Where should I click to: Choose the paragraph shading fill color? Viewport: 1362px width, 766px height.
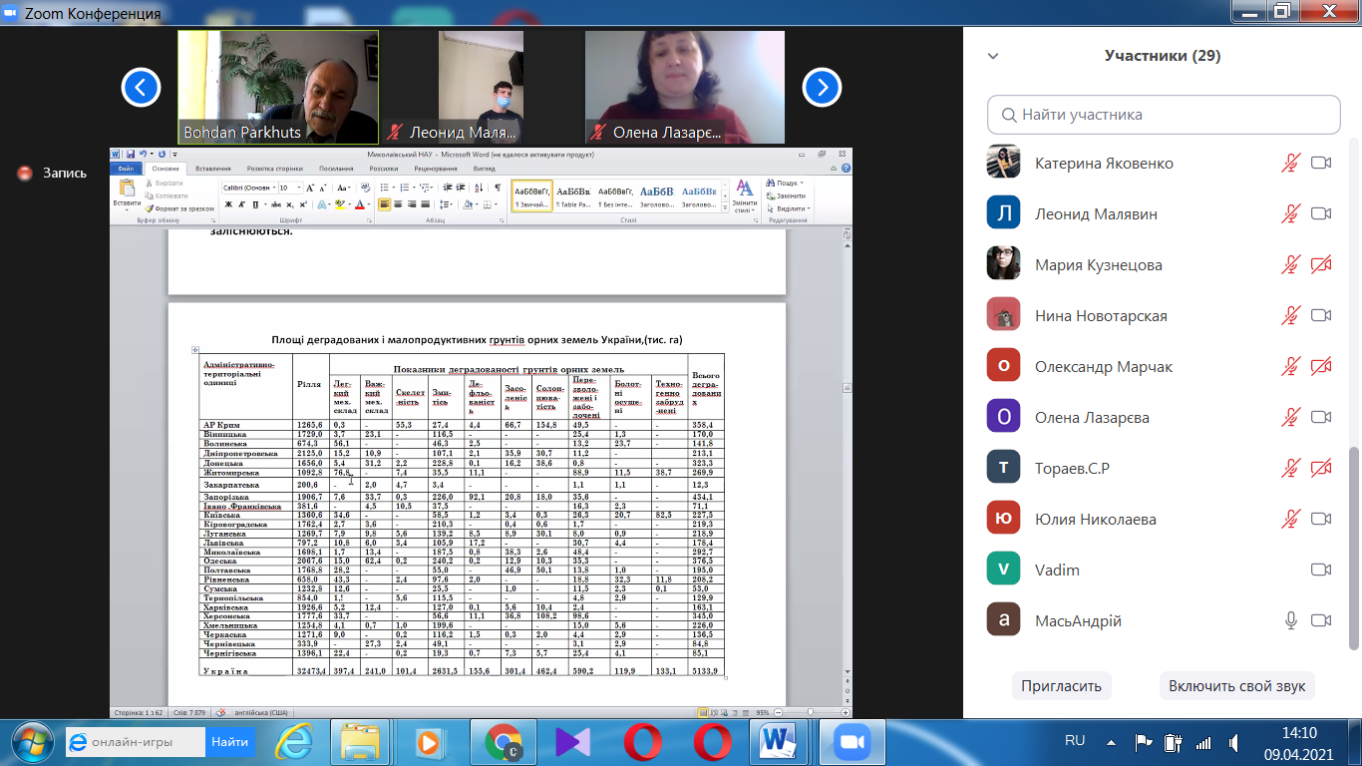coord(470,204)
